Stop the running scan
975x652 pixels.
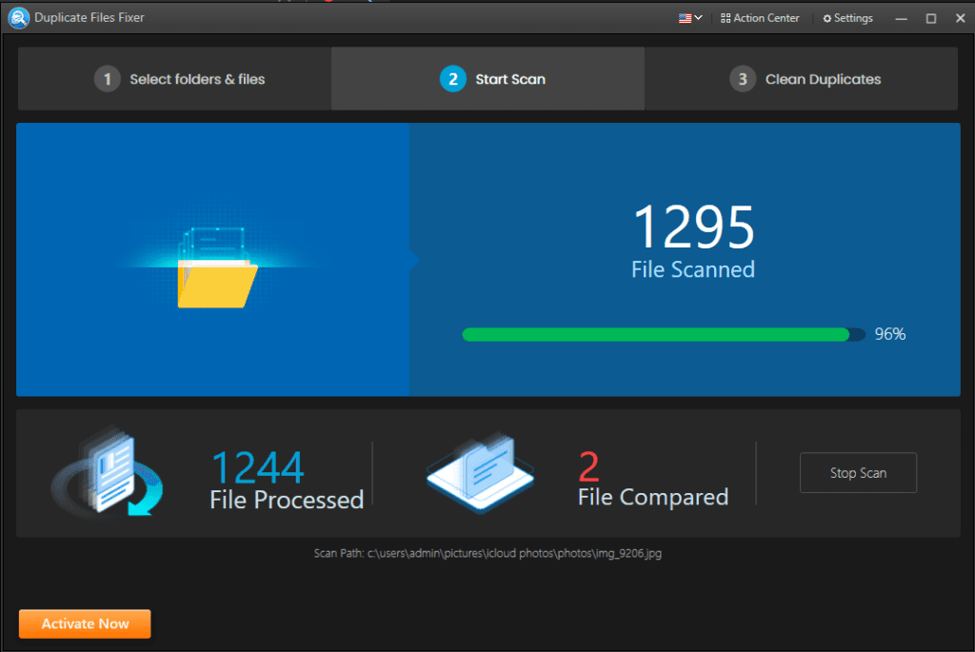tap(857, 472)
